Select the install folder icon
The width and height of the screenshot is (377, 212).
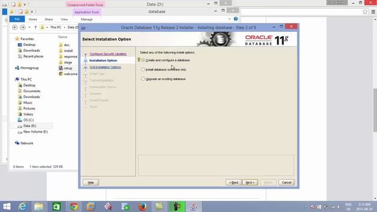pos(61,51)
